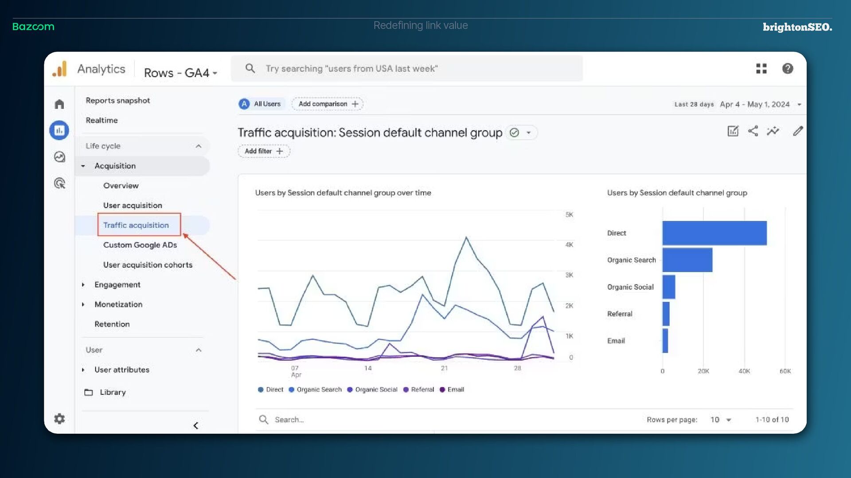The image size is (851, 478).
Task: Open the Help question mark icon
Action: click(787, 69)
